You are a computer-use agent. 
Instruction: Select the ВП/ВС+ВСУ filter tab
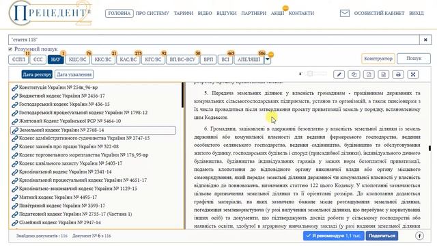[182, 59]
